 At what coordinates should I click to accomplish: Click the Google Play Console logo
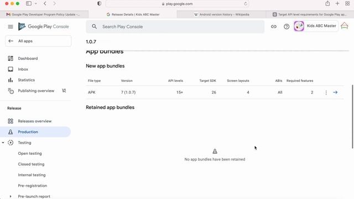click(44, 27)
